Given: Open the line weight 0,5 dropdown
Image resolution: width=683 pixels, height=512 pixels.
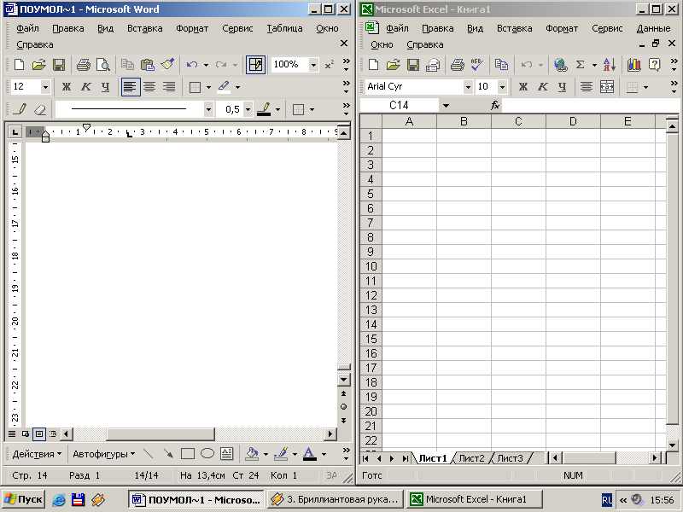Looking at the screenshot, I should pos(248,109).
